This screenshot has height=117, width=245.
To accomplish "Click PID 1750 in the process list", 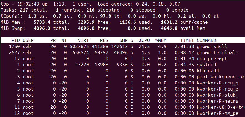I will tap(14, 46).
